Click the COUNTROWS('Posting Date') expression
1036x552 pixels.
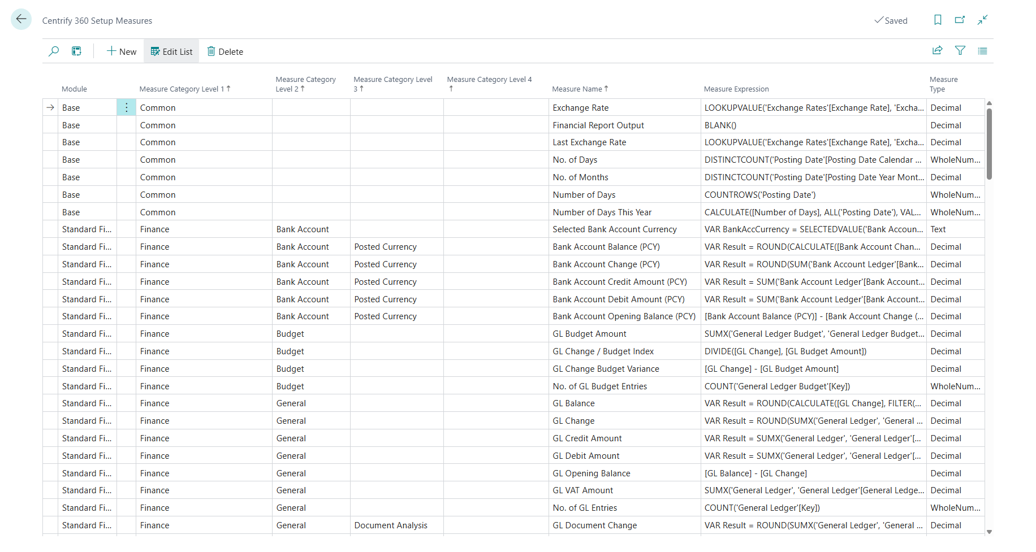point(814,194)
